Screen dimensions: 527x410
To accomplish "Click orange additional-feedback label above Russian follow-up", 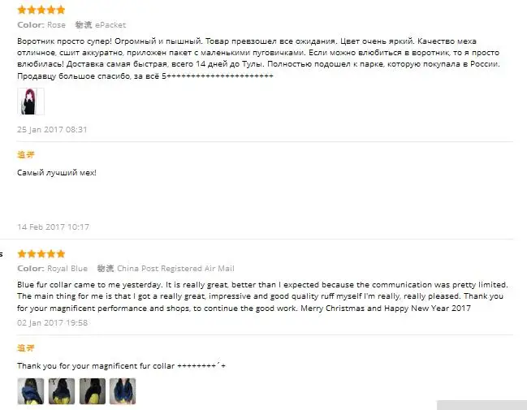I will click(x=25, y=154).
